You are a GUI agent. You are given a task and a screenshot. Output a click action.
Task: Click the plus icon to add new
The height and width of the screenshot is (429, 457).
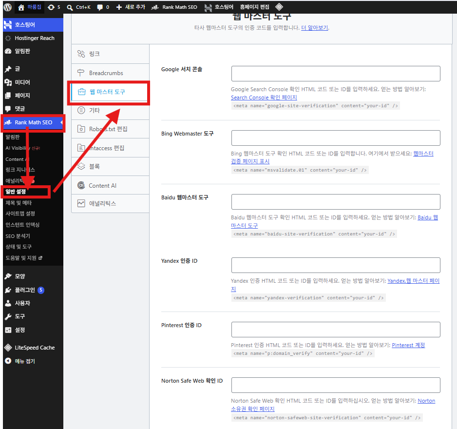point(119,7)
